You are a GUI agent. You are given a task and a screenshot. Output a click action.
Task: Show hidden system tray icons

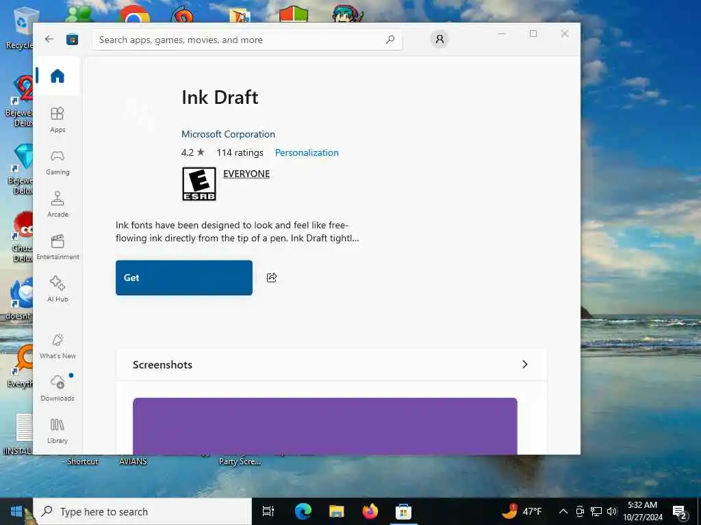(x=563, y=511)
